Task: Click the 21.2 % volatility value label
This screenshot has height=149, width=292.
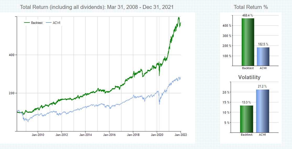Action: point(262,86)
